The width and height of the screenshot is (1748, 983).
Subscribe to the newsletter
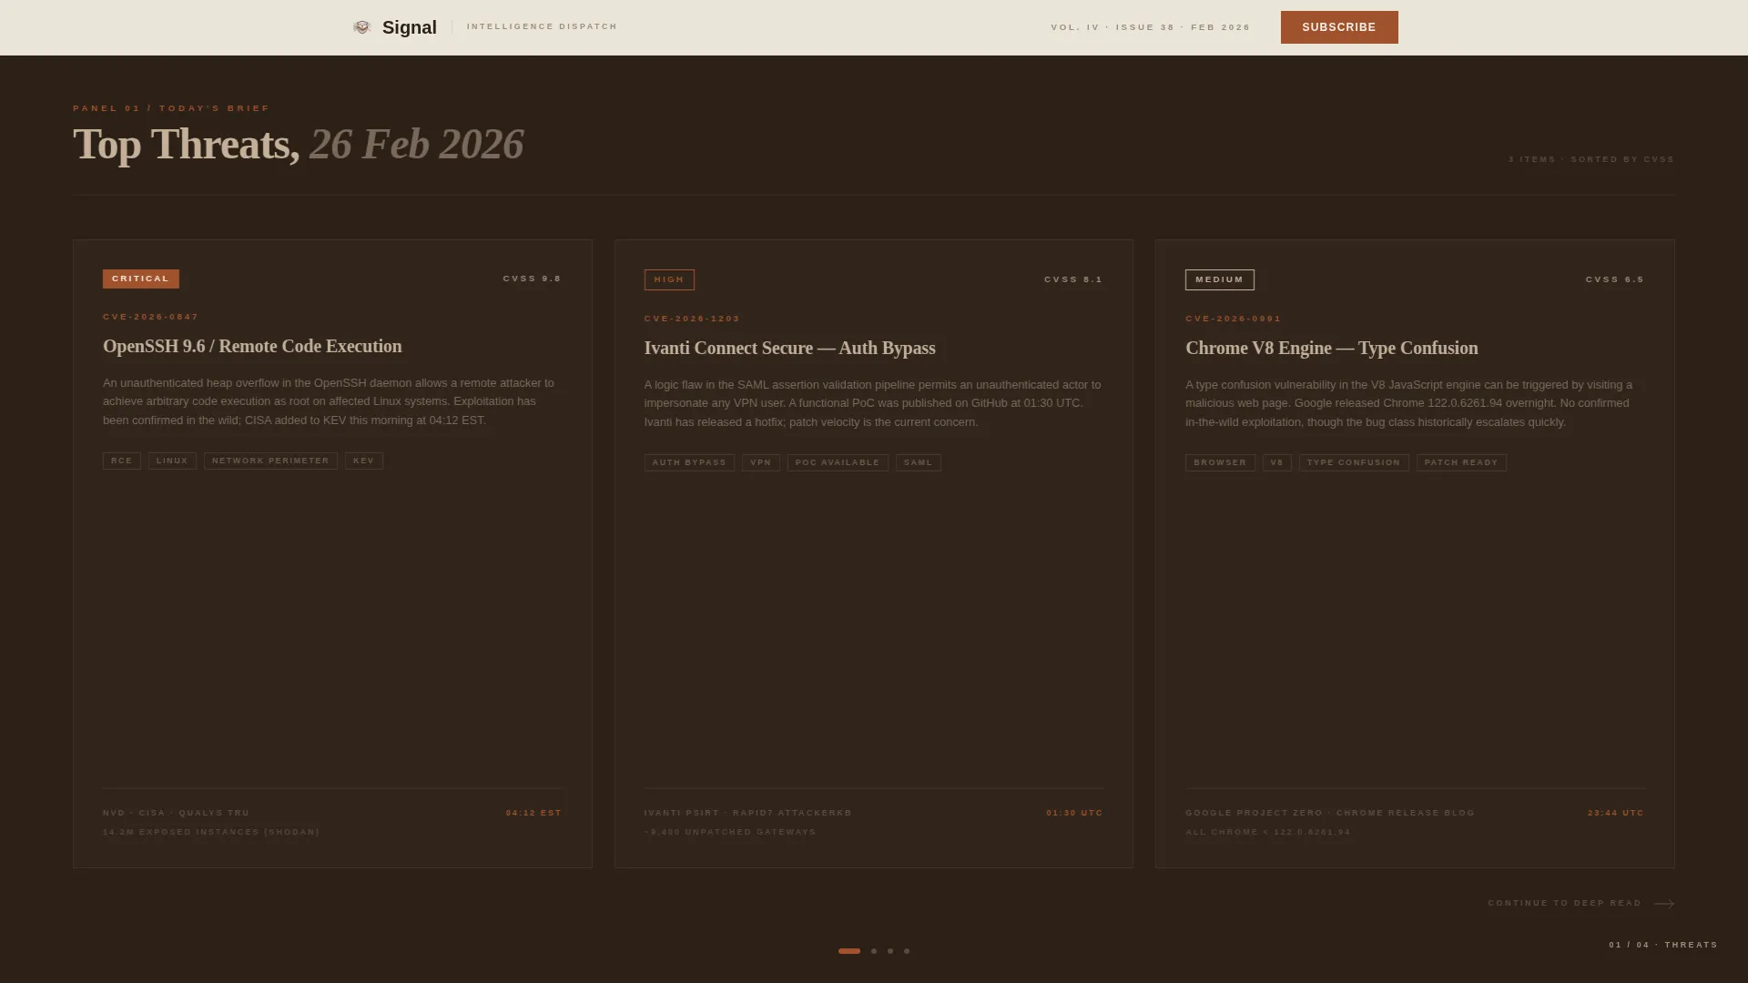point(1339,27)
